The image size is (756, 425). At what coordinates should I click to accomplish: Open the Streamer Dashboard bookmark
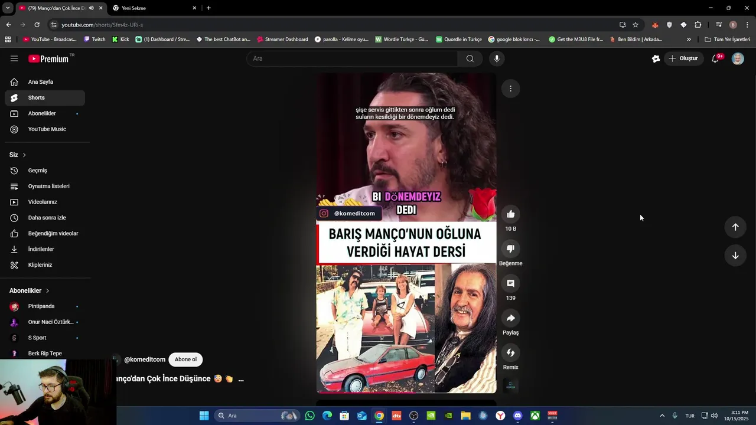pos(282,40)
